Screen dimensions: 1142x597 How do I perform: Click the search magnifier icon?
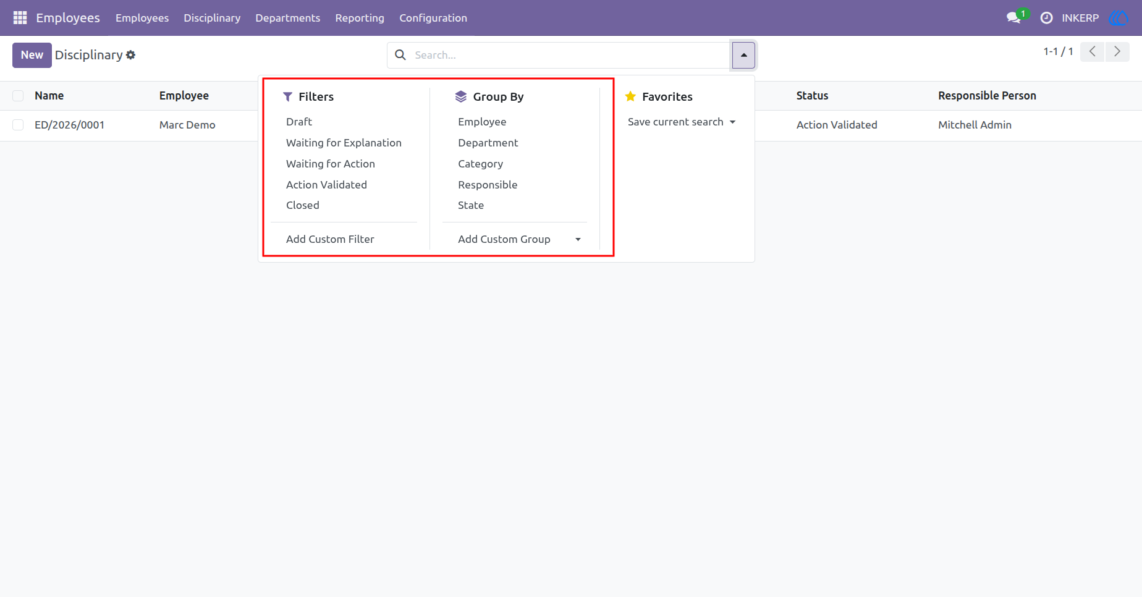[400, 55]
